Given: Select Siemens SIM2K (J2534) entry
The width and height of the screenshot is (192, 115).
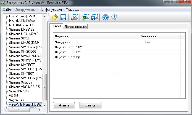Looking at the screenshot, I should 25,42.
